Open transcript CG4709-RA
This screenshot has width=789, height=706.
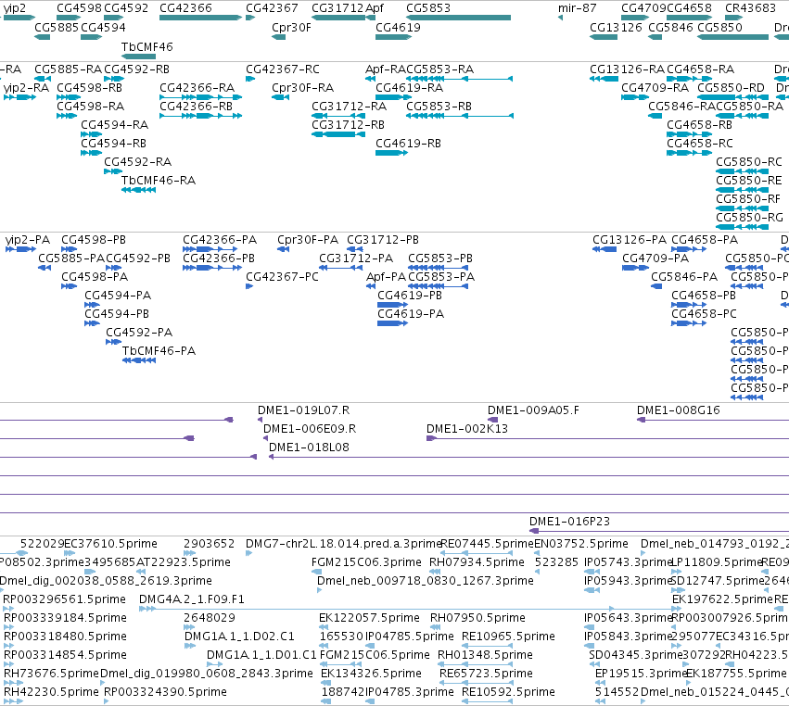(x=655, y=87)
